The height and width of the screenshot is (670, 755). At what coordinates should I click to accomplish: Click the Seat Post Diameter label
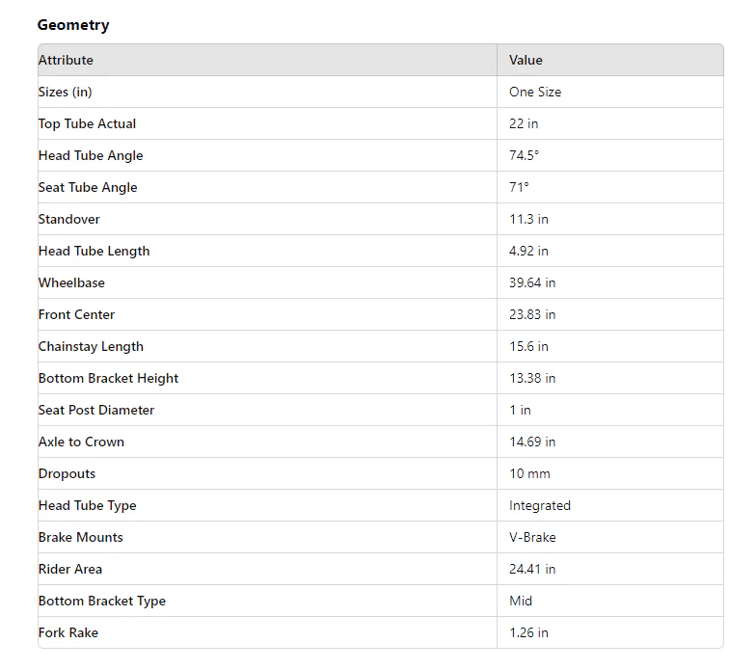(96, 410)
